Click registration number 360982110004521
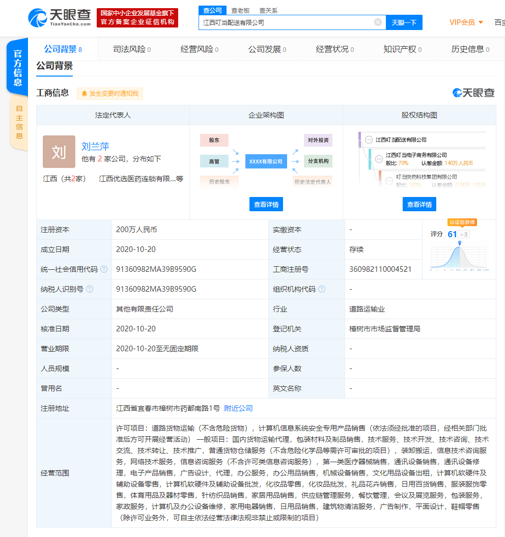The image size is (505, 537). (x=380, y=269)
